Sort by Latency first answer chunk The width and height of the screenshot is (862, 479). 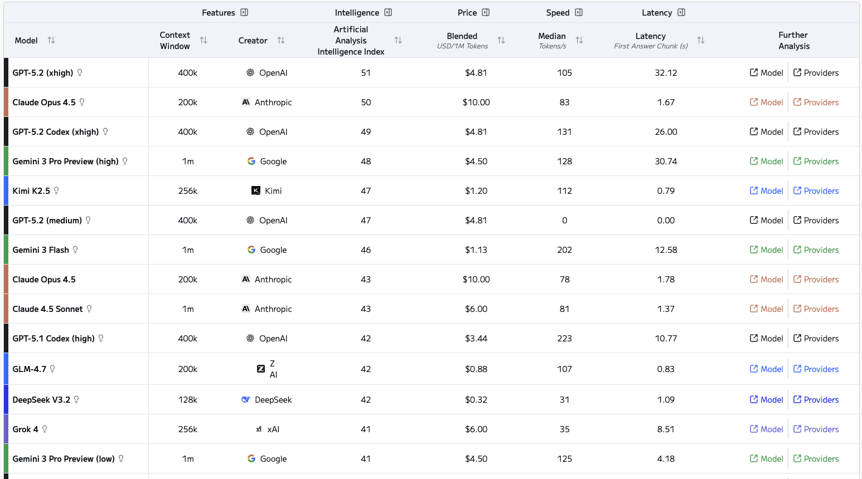701,40
